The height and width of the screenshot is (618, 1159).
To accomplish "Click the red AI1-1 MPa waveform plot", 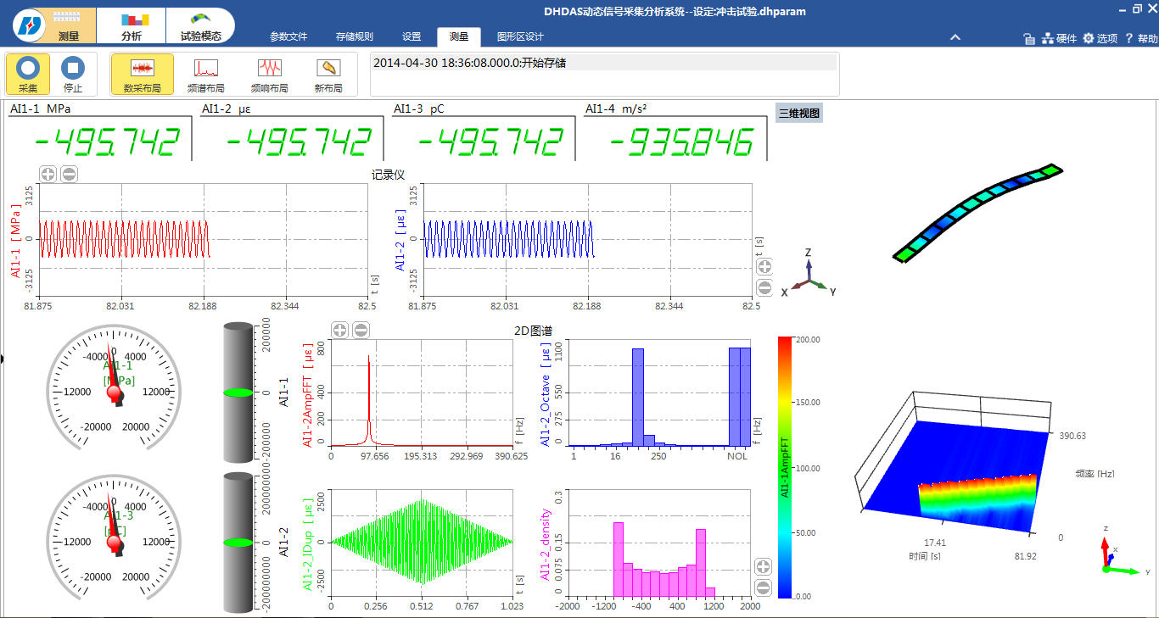I will (x=203, y=239).
